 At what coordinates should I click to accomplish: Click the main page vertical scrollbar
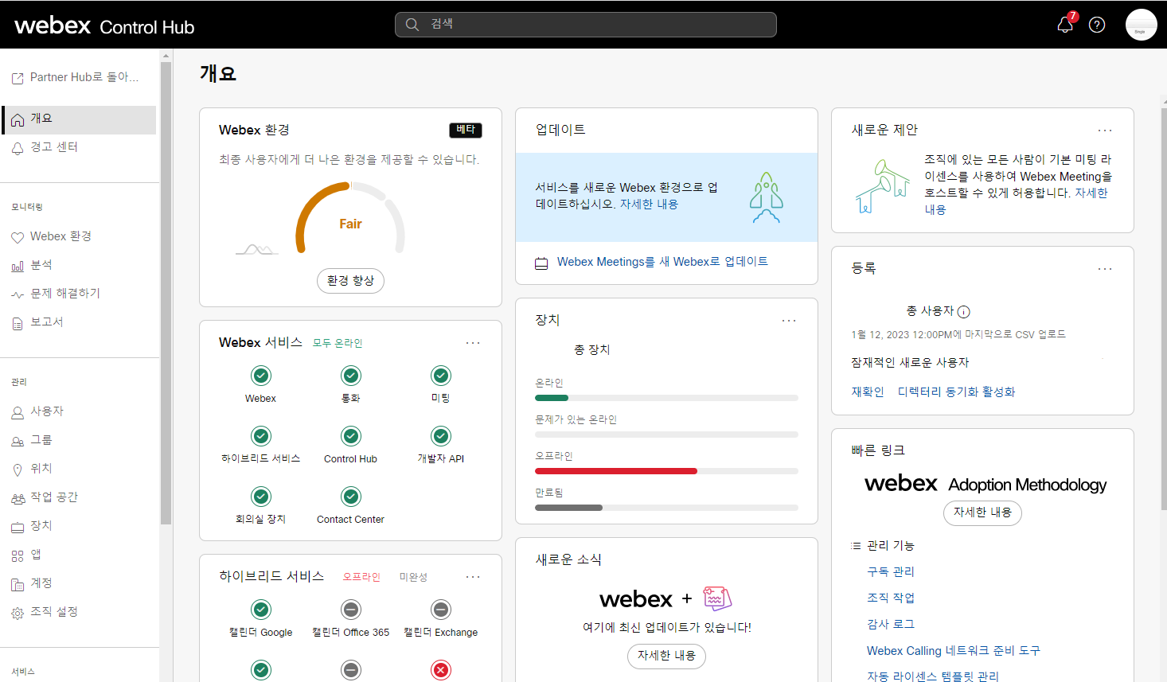[1164, 309]
